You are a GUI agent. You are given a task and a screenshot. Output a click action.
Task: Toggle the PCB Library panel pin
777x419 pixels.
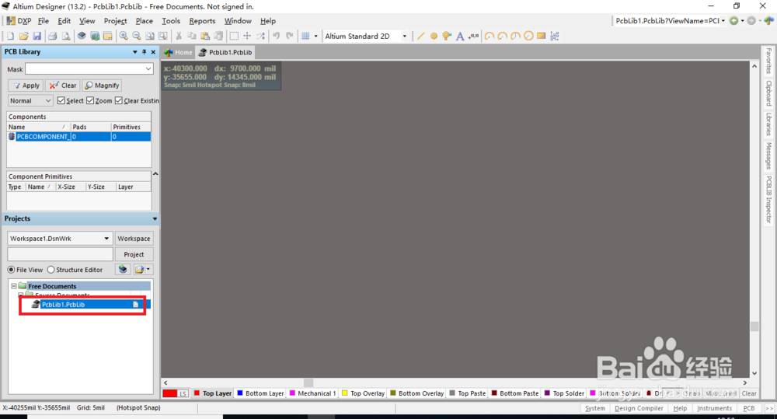pyautogui.click(x=145, y=52)
